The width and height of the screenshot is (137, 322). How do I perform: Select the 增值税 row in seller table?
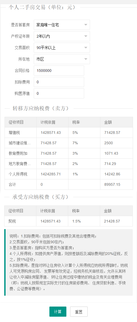point(69,133)
